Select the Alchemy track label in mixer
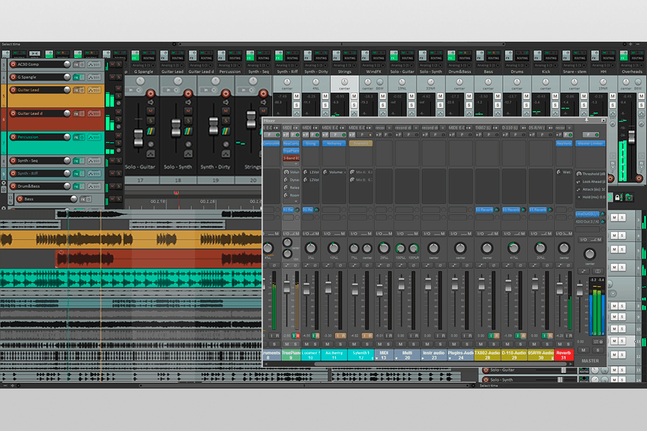The width and height of the screenshot is (647, 431). 333,354
